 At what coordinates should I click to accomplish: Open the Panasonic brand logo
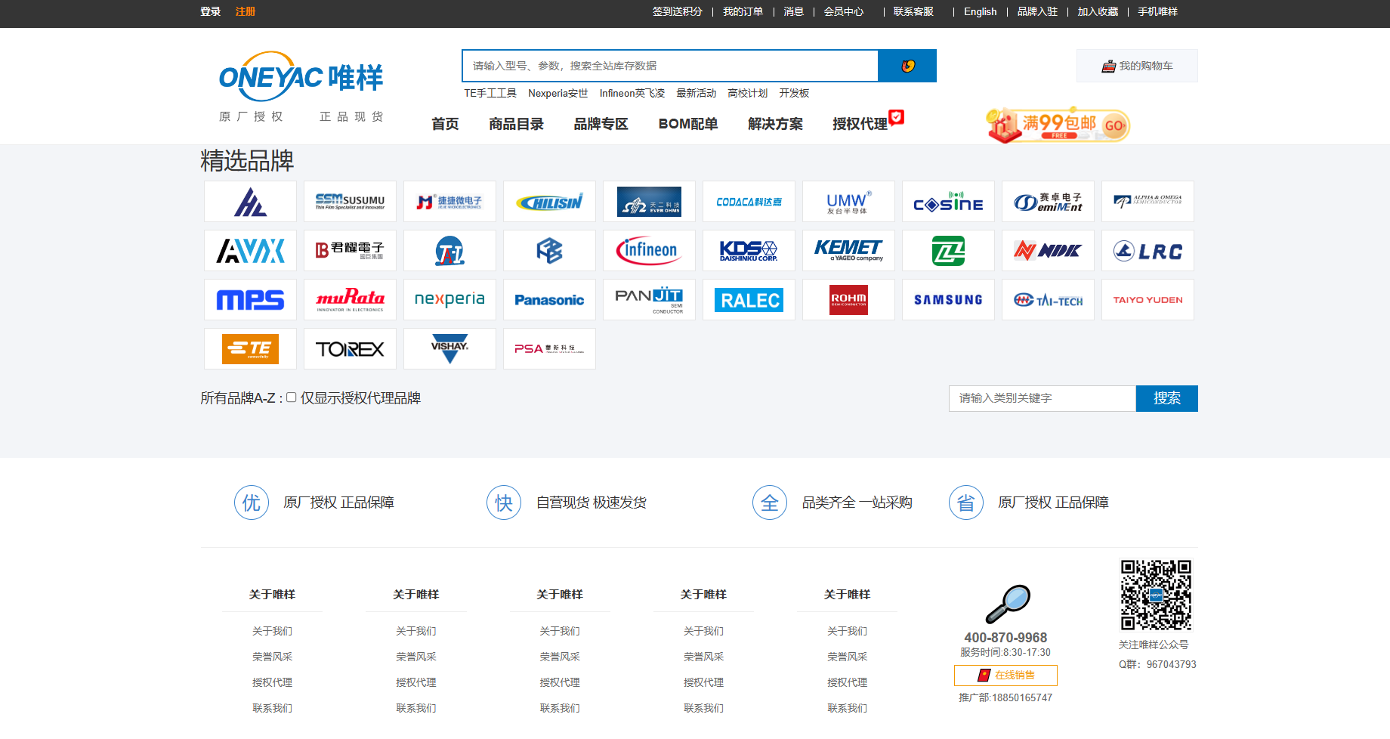pos(549,299)
